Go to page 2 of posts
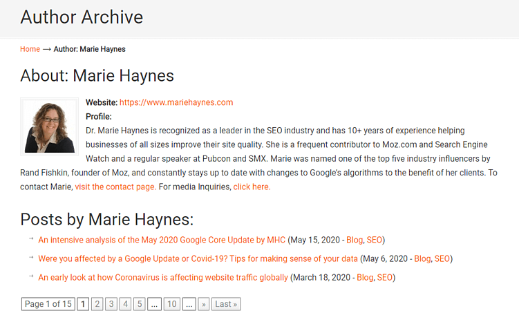The height and width of the screenshot is (322, 519). [97, 303]
